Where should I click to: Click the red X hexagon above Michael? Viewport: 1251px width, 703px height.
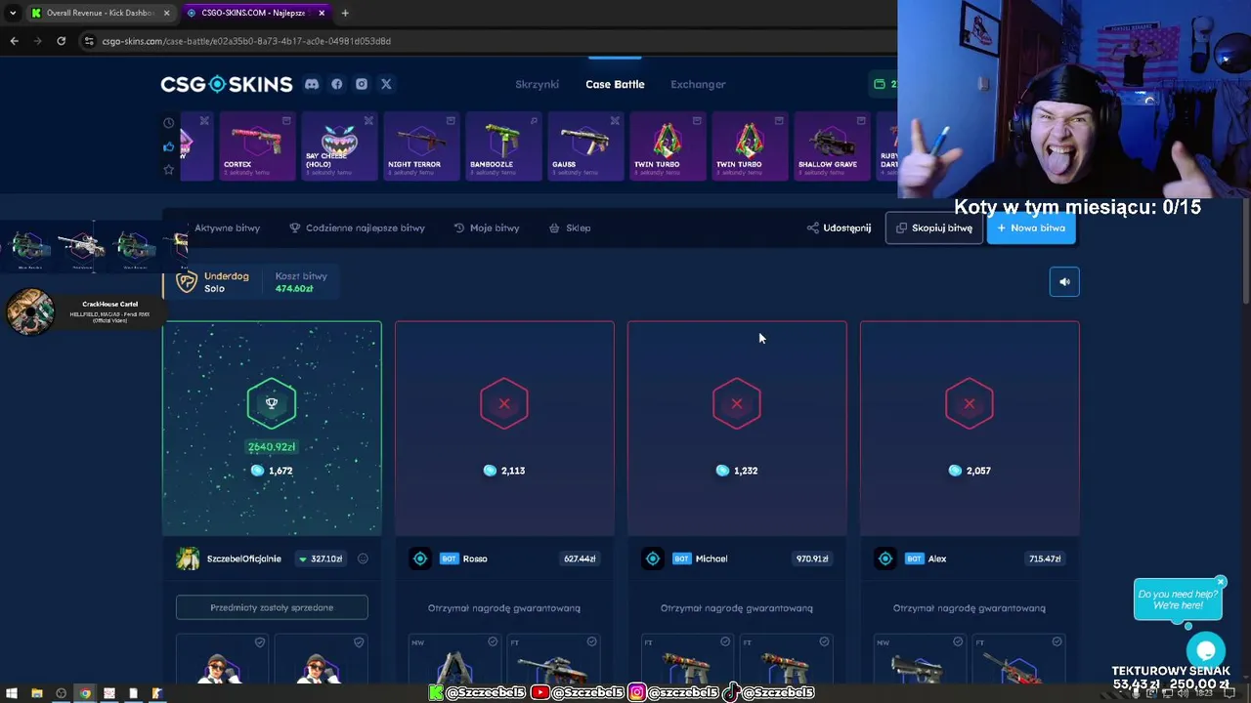737,403
